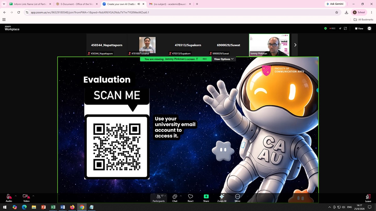Open Excel from the taskbar
376x211 pixels.
53,207
